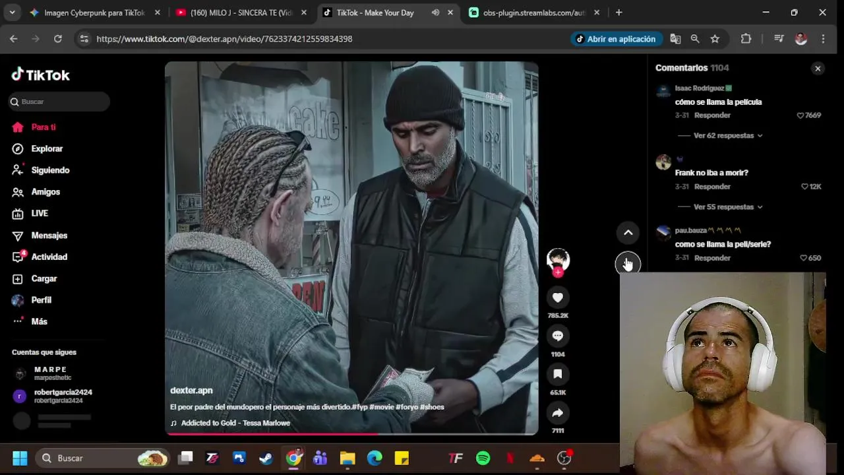Open the LIVE section
Image resolution: width=844 pixels, height=475 pixels.
click(30, 214)
